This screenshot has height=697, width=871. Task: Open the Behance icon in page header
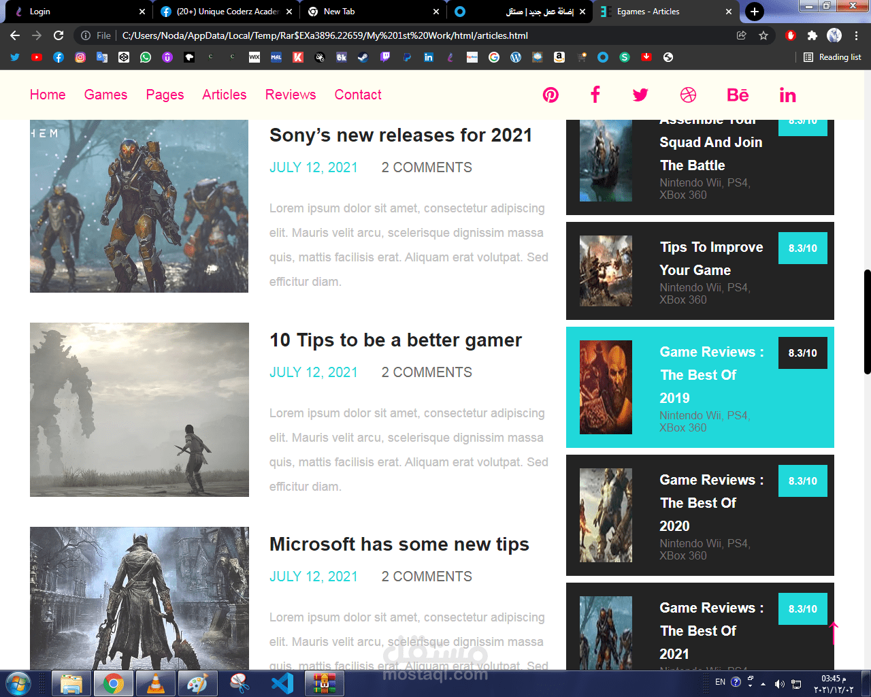738,95
